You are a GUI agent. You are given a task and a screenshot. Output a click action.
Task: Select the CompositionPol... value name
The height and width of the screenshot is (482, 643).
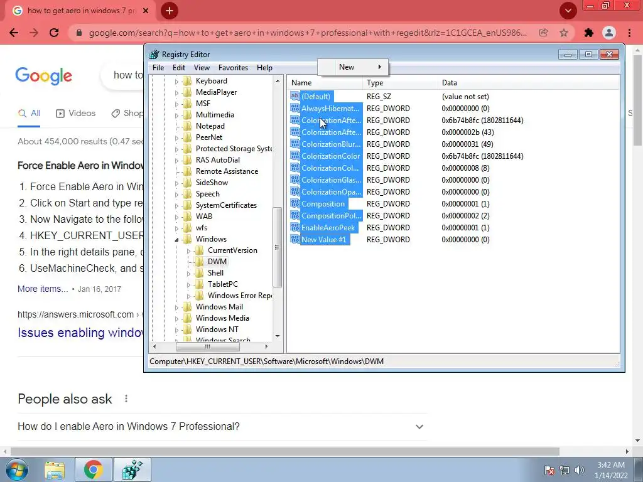pyautogui.click(x=332, y=216)
